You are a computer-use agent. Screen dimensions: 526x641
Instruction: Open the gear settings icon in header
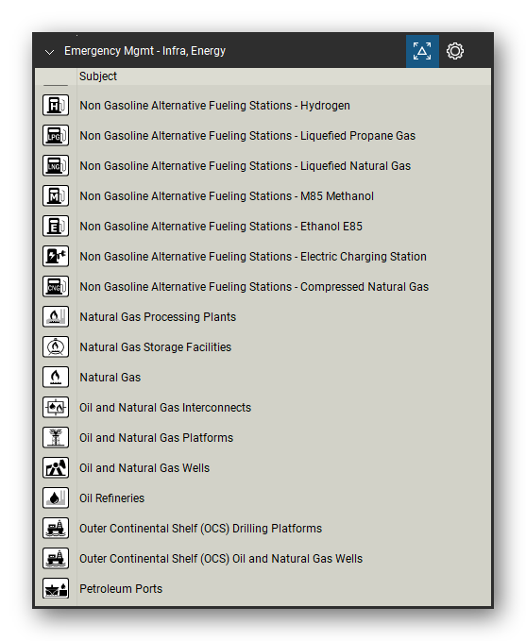[455, 51]
